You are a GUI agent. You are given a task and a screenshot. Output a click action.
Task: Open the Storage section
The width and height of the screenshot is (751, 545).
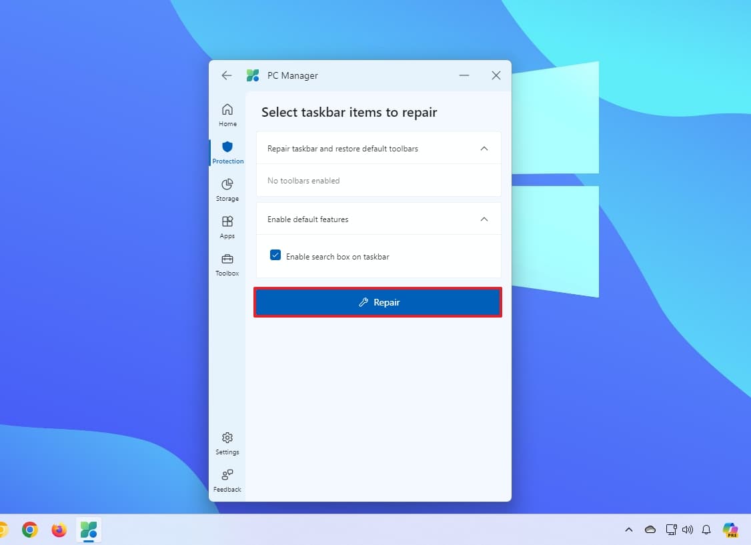click(x=227, y=189)
